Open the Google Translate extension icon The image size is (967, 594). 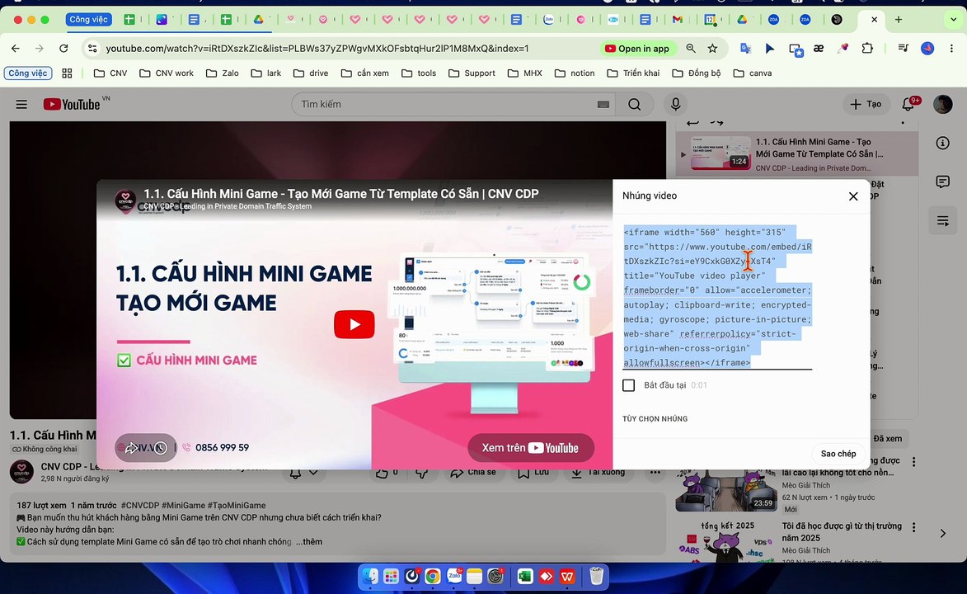pyautogui.click(x=745, y=48)
